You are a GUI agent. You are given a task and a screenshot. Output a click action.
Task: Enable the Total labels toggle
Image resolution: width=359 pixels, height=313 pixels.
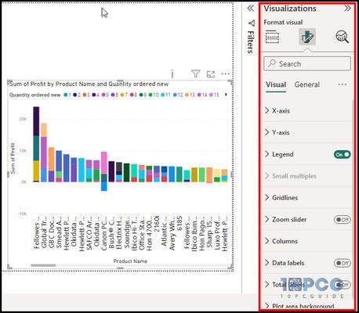tap(342, 285)
